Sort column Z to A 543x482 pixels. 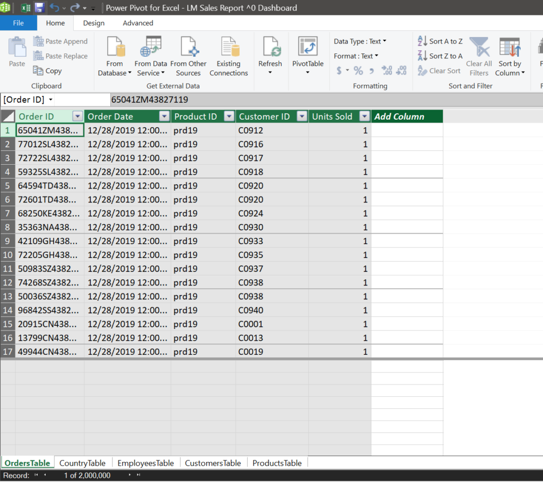pos(440,56)
